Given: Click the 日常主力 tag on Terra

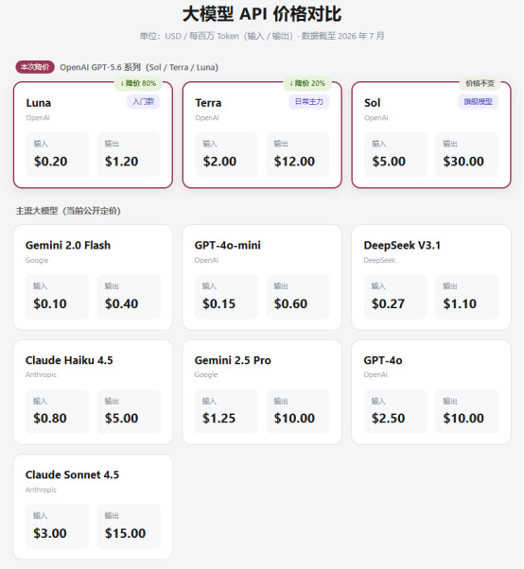Looking at the screenshot, I should point(309,102).
